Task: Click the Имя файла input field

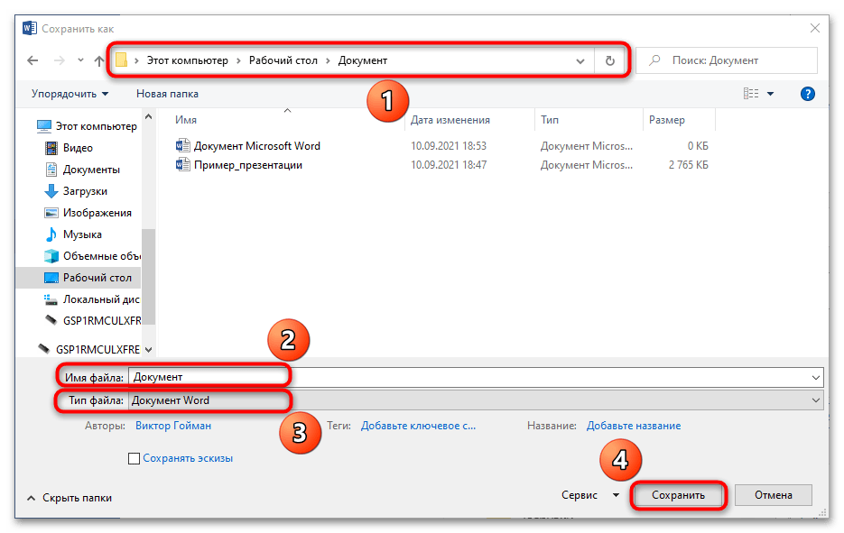Action: [469, 377]
